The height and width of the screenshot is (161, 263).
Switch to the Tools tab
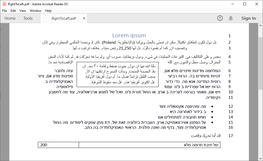(x=28, y=18)
